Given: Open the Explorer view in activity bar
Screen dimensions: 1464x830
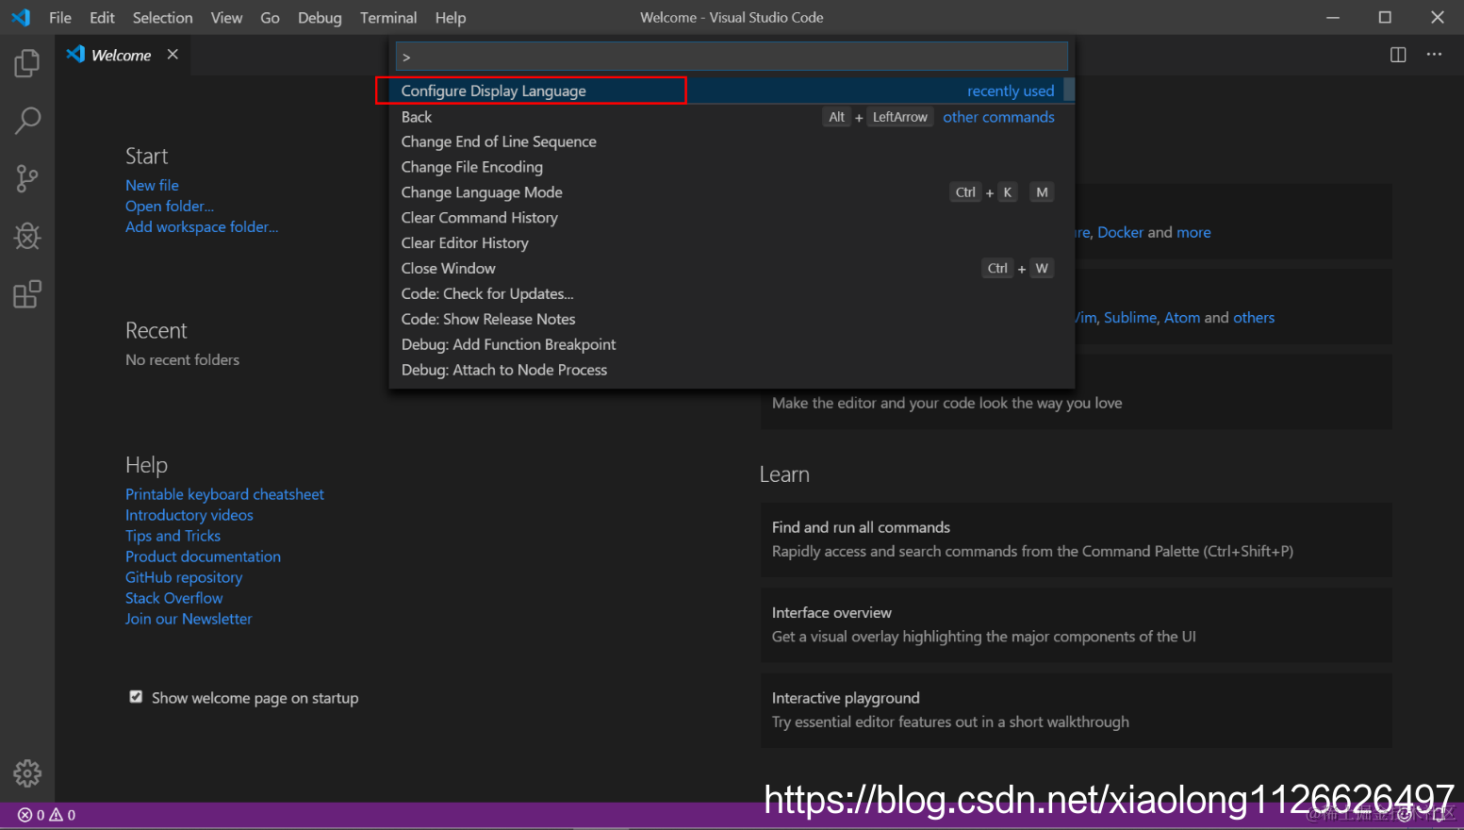Looking at the screenshot, I should point(27,63).
